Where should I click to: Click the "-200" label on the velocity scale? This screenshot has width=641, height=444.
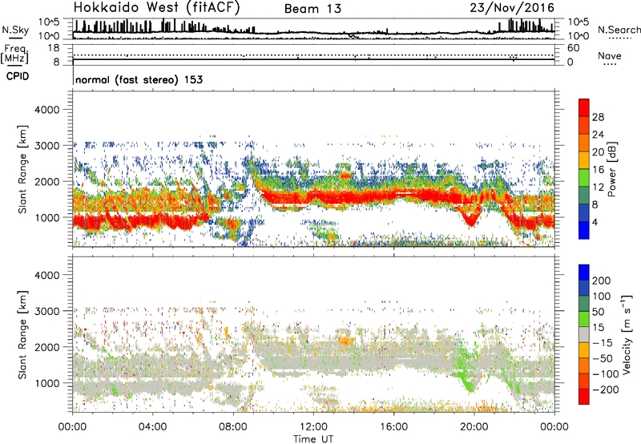point(606,390)
